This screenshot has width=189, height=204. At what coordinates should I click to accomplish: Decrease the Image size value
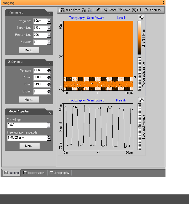49,22
